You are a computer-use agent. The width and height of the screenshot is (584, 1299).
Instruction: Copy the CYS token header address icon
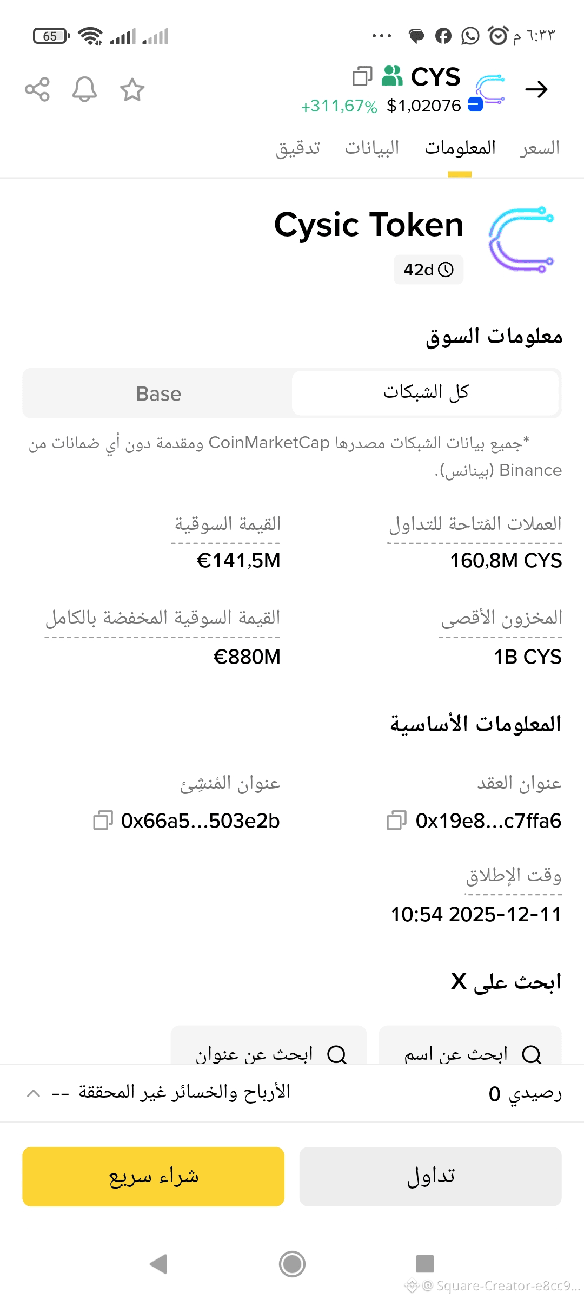(362, 76)
